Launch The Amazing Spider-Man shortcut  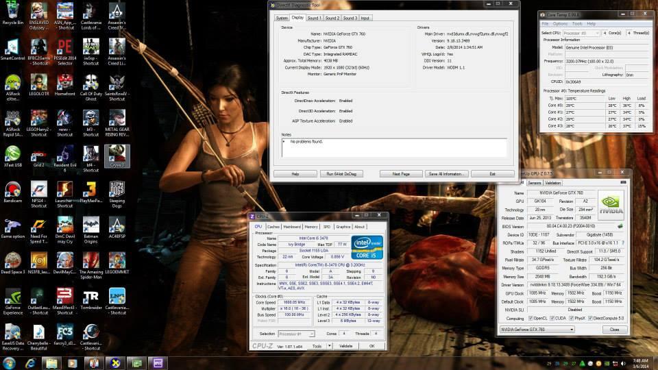90,267
